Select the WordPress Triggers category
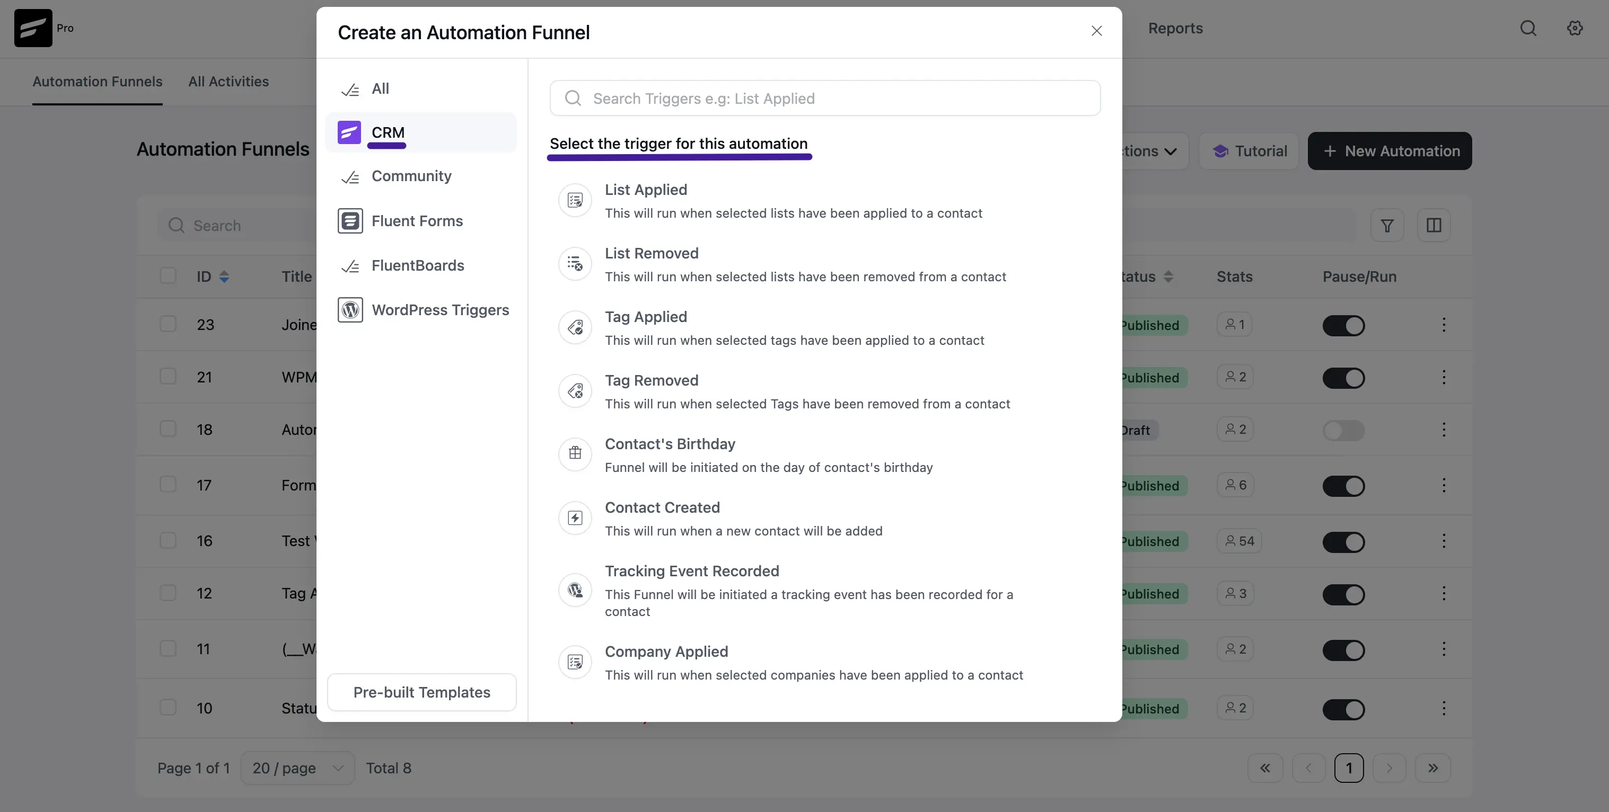1609x812 pixels. 421,310
